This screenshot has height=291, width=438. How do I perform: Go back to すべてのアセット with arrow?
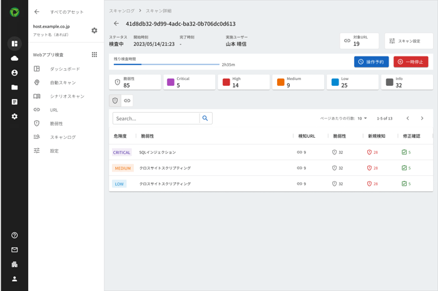coord(36,12)
